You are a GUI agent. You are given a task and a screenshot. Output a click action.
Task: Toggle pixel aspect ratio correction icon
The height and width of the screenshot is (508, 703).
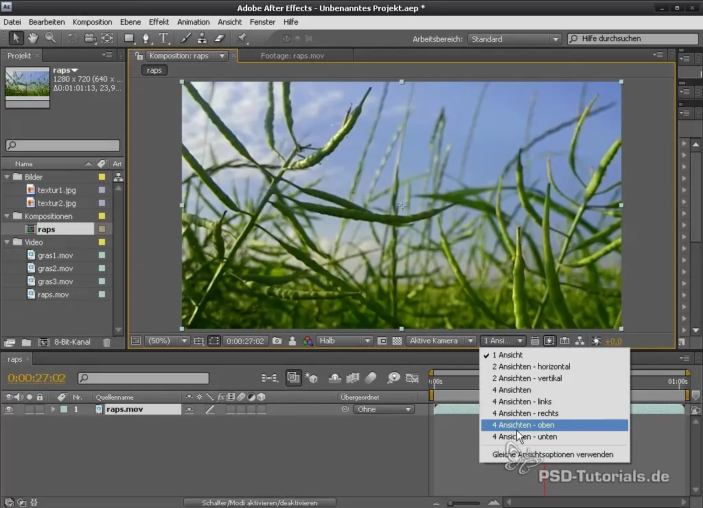pyautogui.click(x=535, y=340)
